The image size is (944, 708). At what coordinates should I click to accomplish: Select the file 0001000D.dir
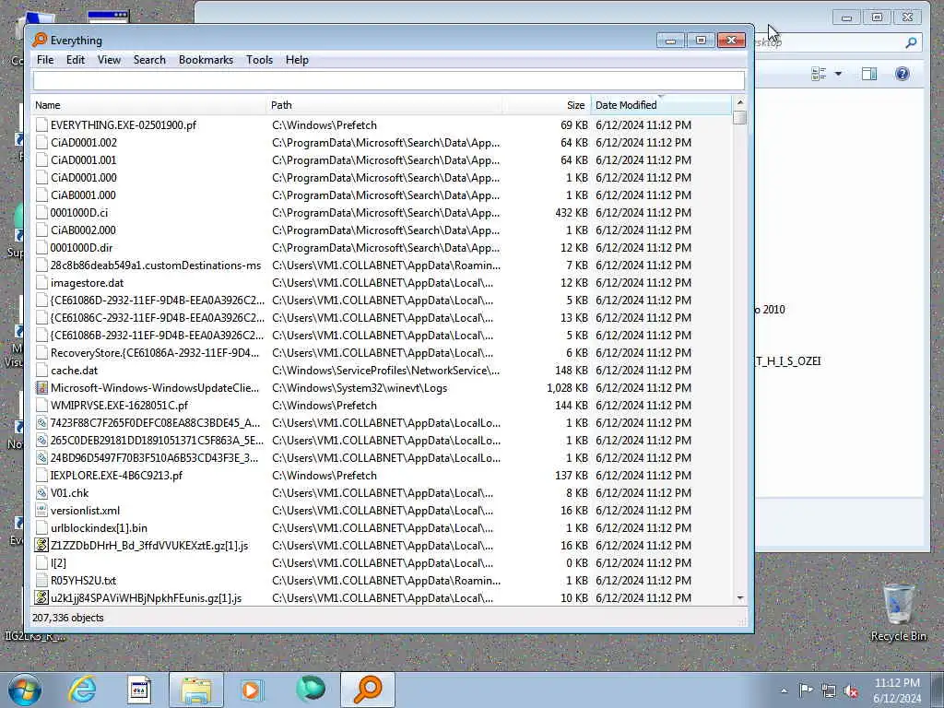click(81, 247)
